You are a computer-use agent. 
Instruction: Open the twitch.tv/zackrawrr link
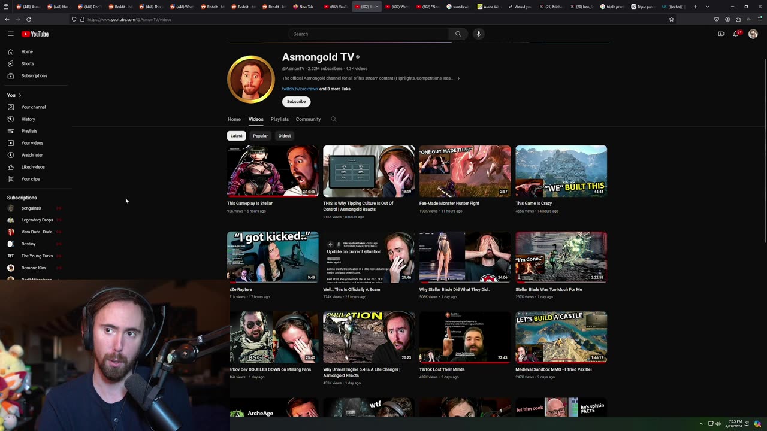(x=300, y=89)
